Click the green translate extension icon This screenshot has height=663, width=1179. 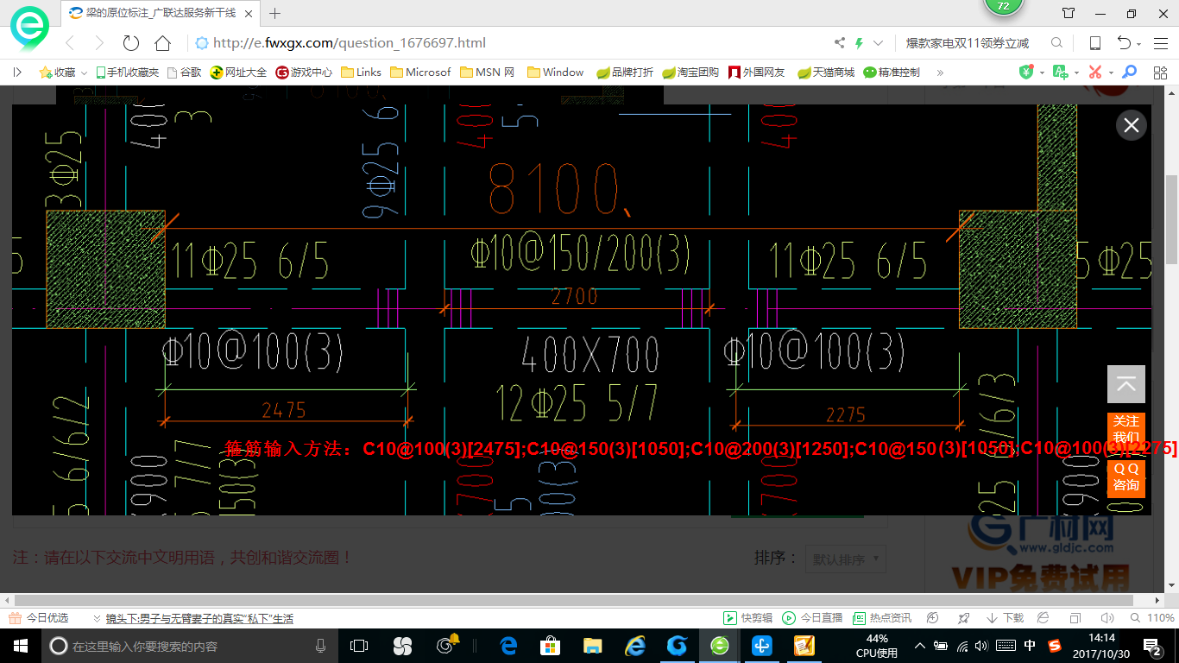click(1060, 73)
